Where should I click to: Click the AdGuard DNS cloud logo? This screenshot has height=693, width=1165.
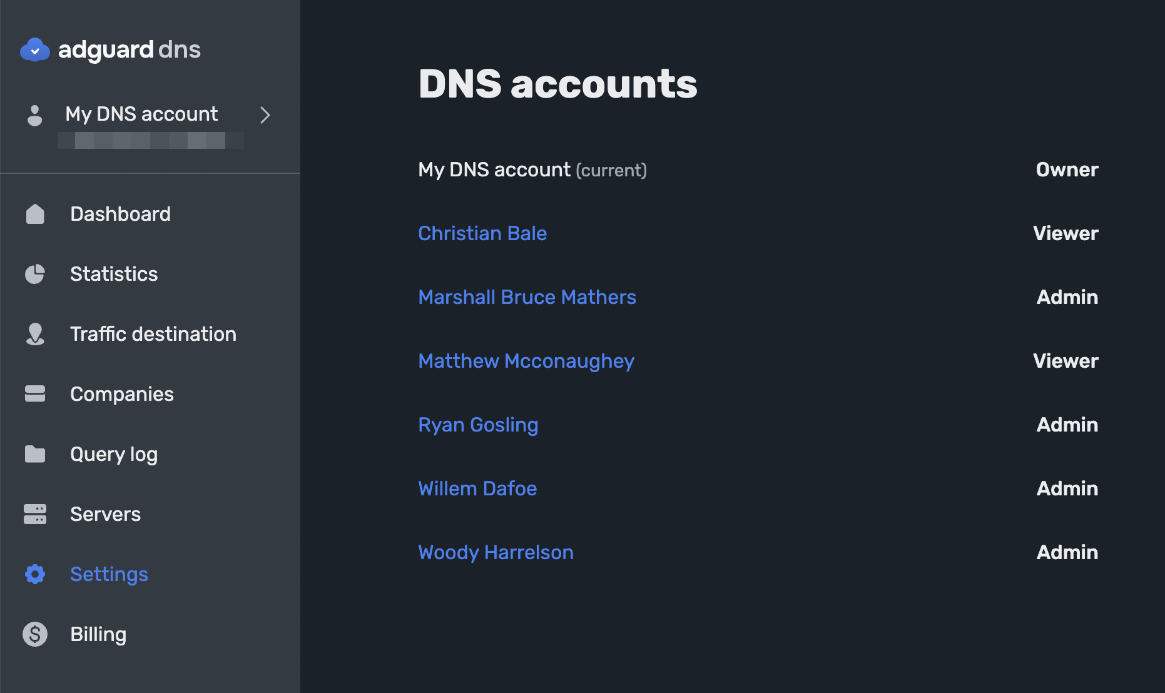36,49
